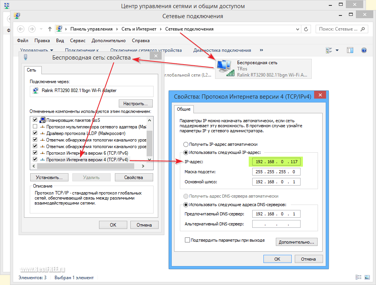This screenshot has width=376, height=285.
Task: Click OK in wireless properties dialog
Action: click(113, 225)
